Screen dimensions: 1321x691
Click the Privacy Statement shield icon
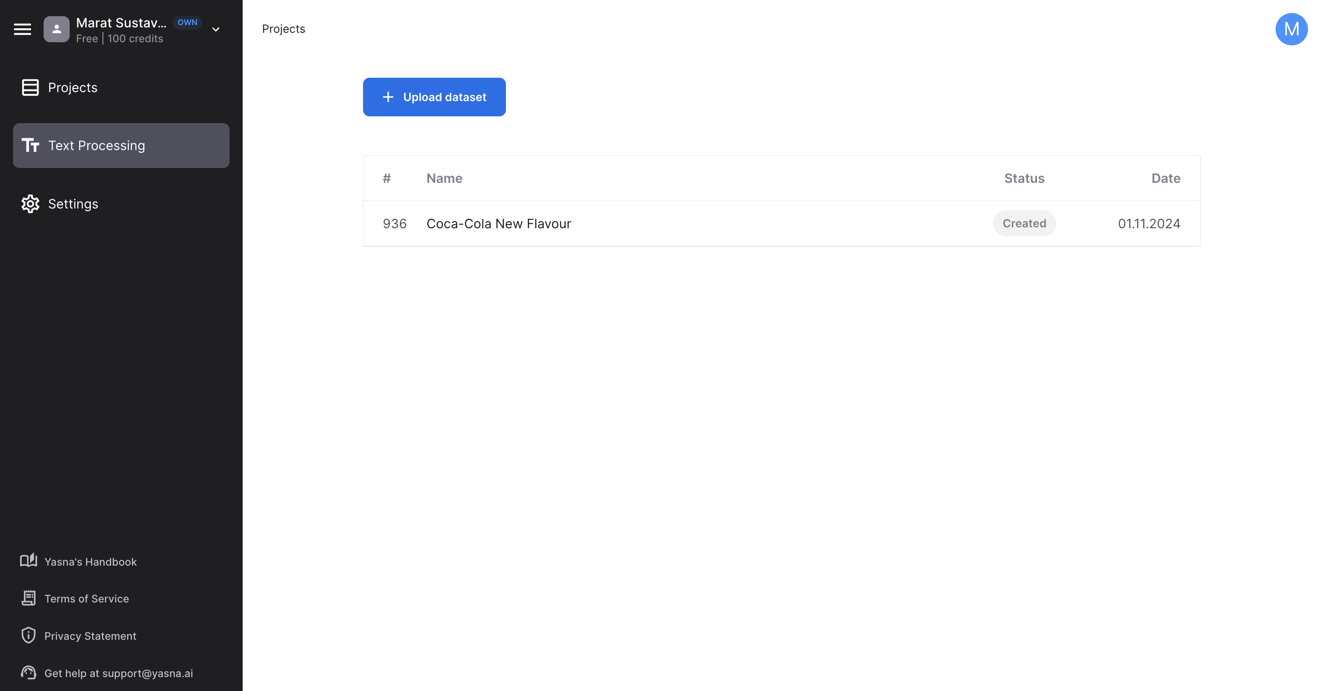coord(29,635)
